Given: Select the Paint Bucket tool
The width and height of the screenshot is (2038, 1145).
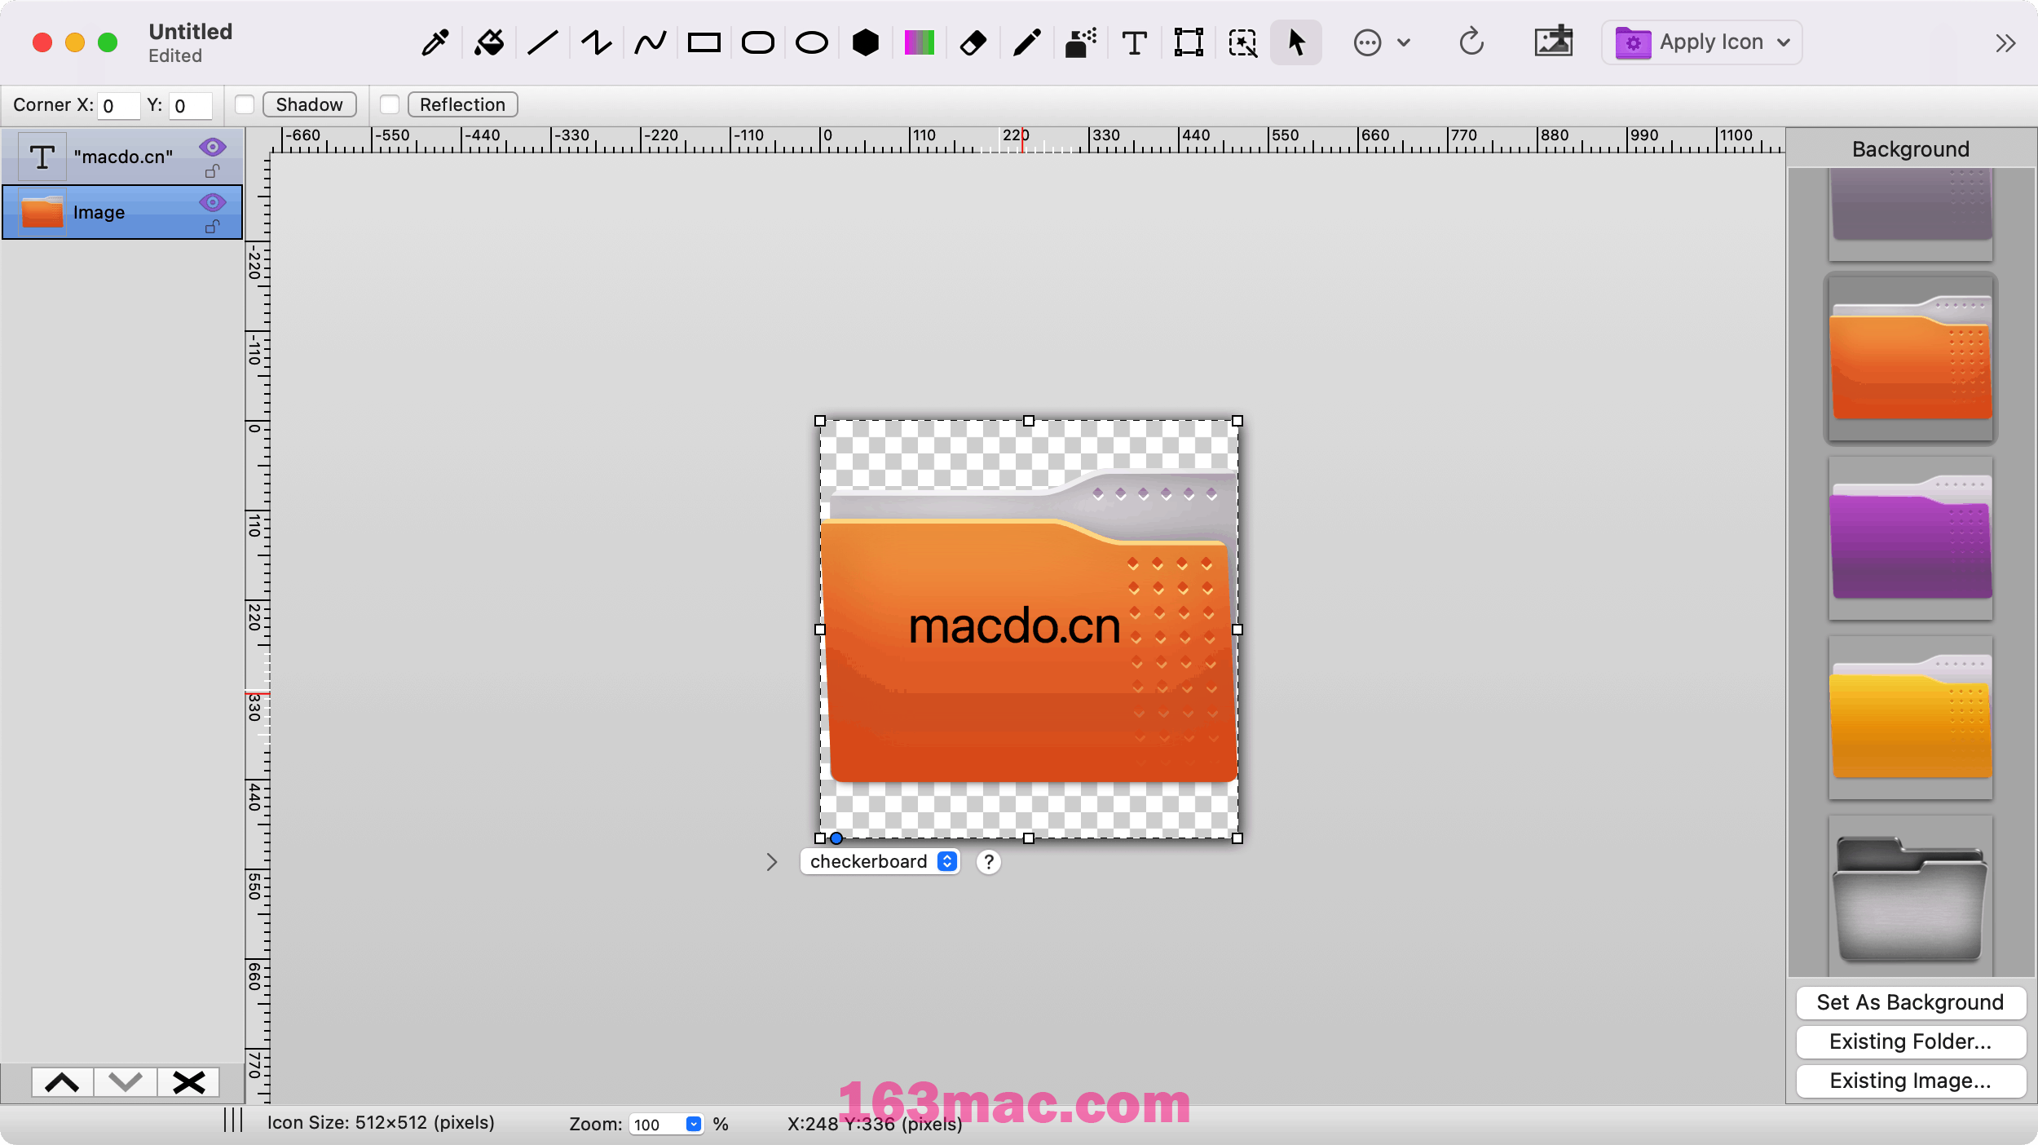Looking at the screenshot, I should point(488,42).
